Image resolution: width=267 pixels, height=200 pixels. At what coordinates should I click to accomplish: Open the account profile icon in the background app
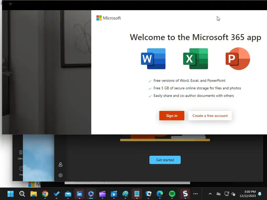point(60,165)
